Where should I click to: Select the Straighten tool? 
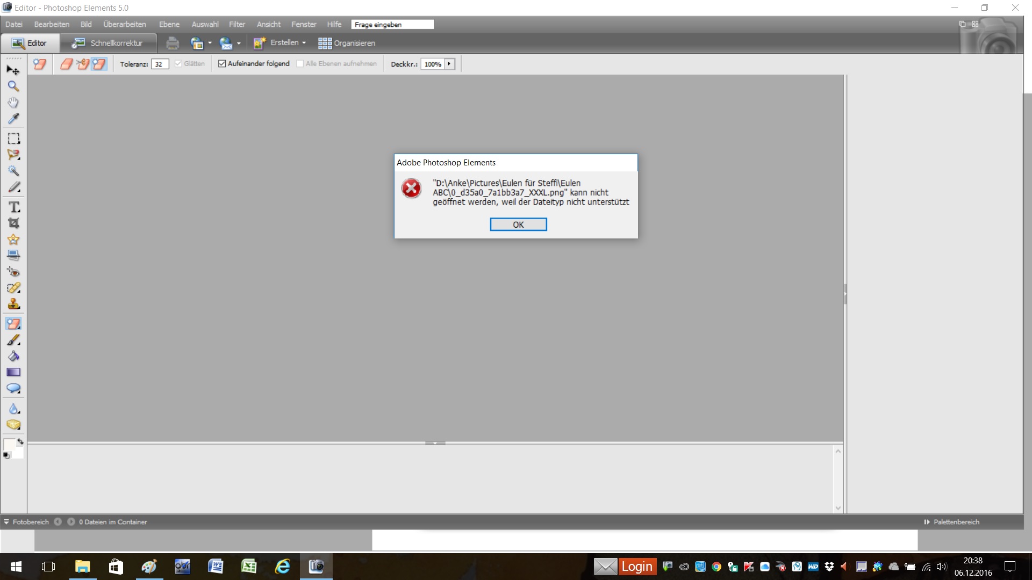point(13,256)
